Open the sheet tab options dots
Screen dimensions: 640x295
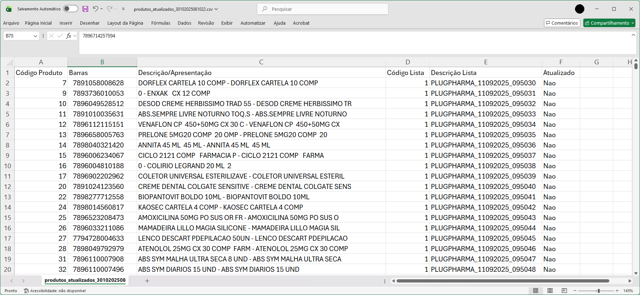coord(385,281)
